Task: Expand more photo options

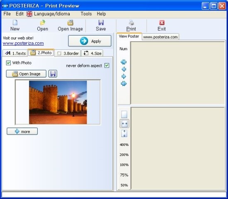Action: click(x=22, y=131)
